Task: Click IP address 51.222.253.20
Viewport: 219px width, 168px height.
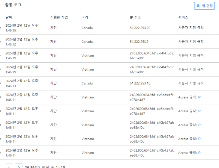Action: (140, 28)
